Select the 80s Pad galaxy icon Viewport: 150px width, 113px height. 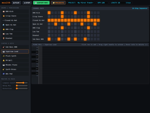[x=4, y=74]
